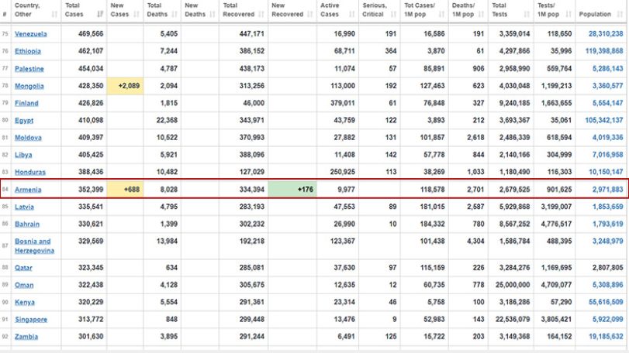The height and width of the screenshot is (353, 629).
Task: Sort by Deaths/1M pop arrow icon
Action: point(482,15)
